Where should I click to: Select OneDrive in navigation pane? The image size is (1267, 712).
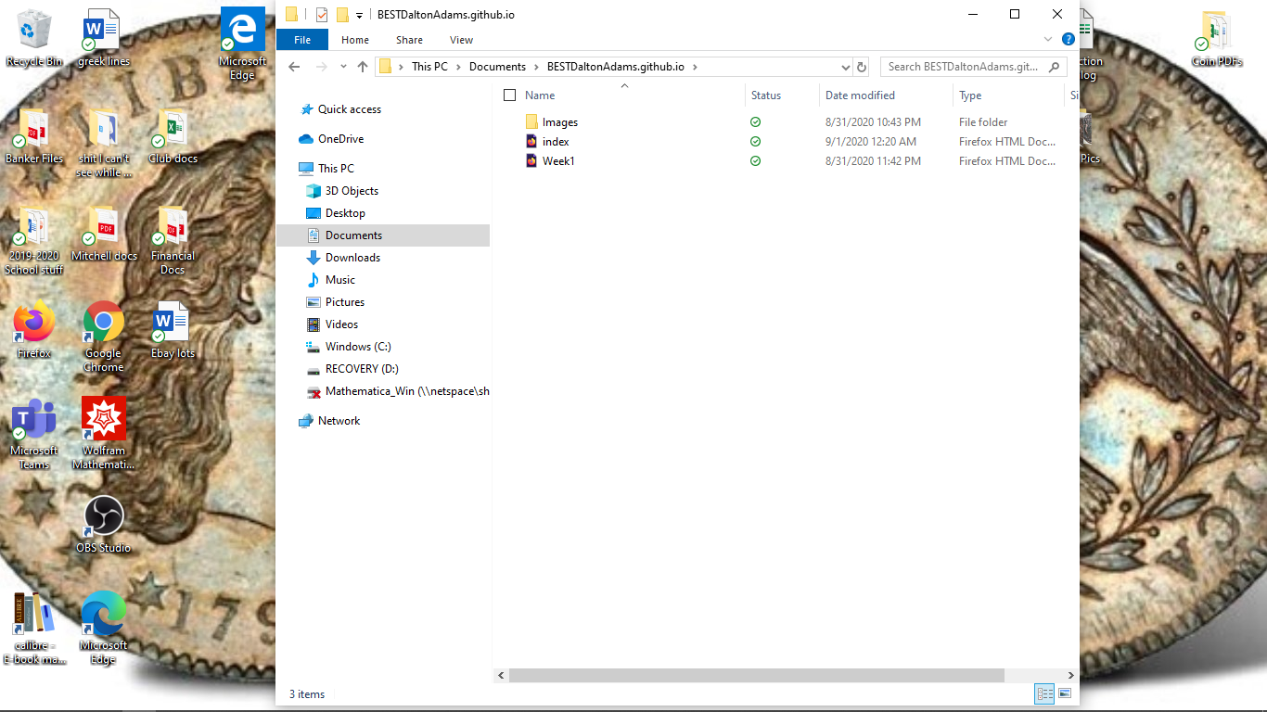tap(340, 139)
